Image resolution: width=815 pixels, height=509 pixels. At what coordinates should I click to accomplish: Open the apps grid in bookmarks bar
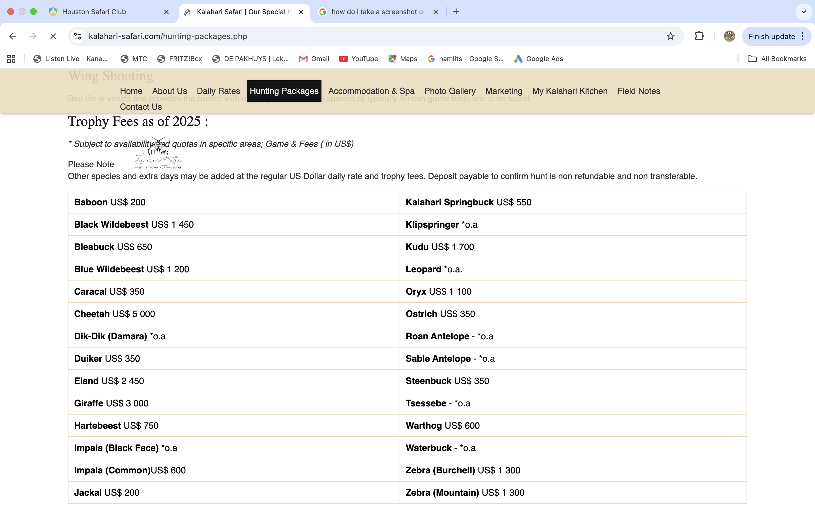(x=11, y=59)
